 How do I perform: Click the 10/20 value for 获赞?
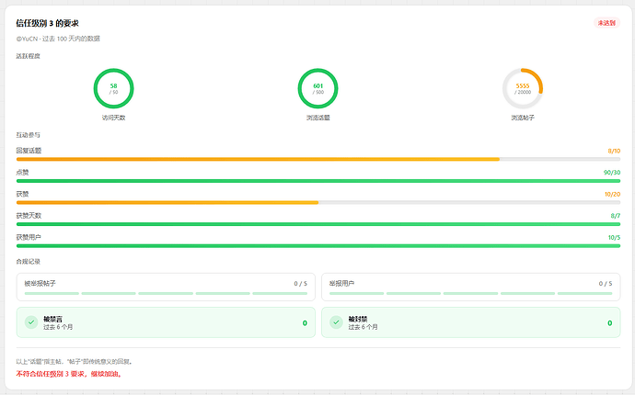(x=612, y=194)
